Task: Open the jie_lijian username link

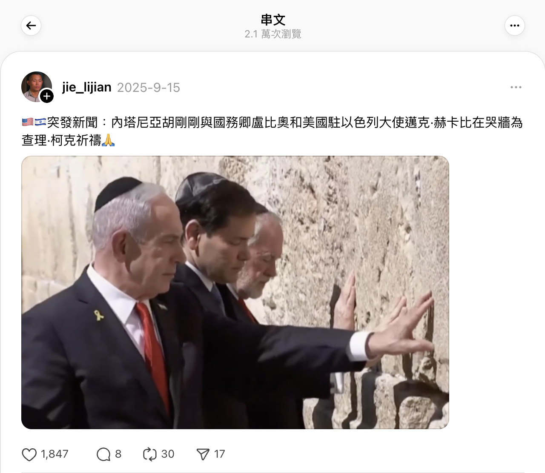Action: tap(87, 87)
